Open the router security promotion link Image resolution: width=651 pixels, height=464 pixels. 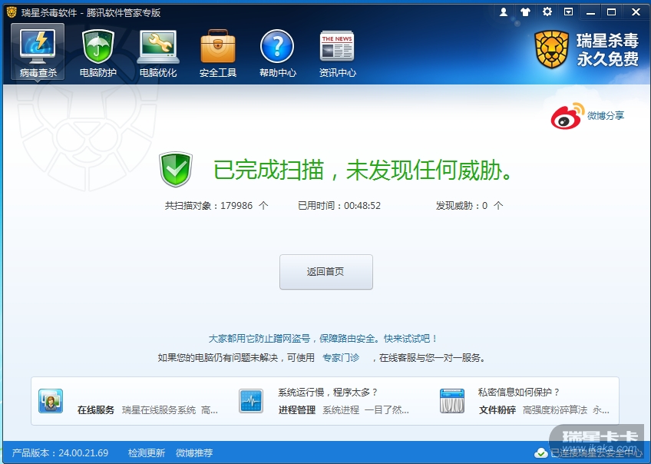322,339
